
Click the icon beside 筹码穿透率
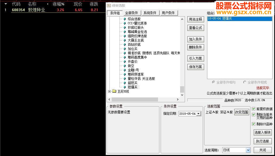click(x=125, y=75)
